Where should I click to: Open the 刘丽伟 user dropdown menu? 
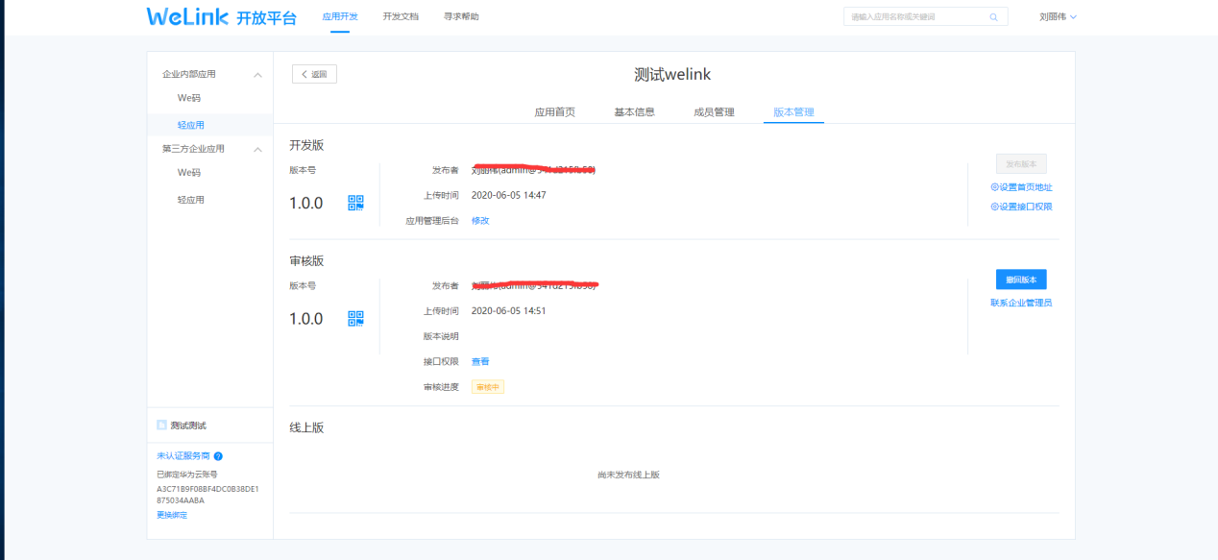coord(1058,17)
